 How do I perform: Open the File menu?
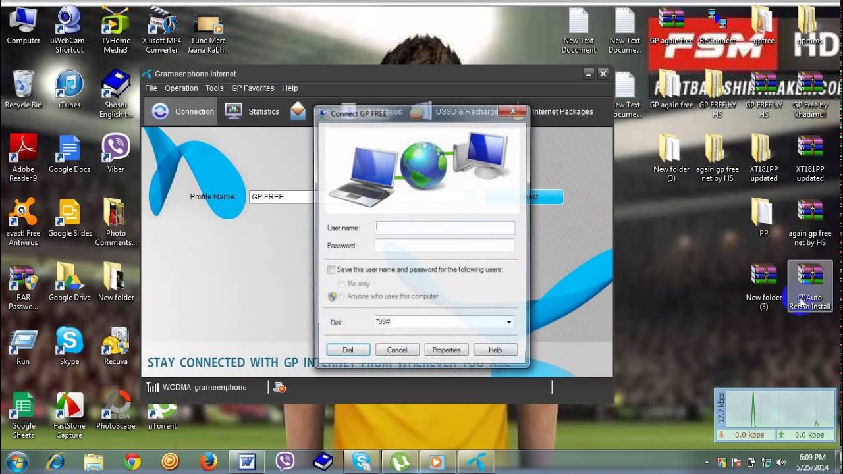151,88
